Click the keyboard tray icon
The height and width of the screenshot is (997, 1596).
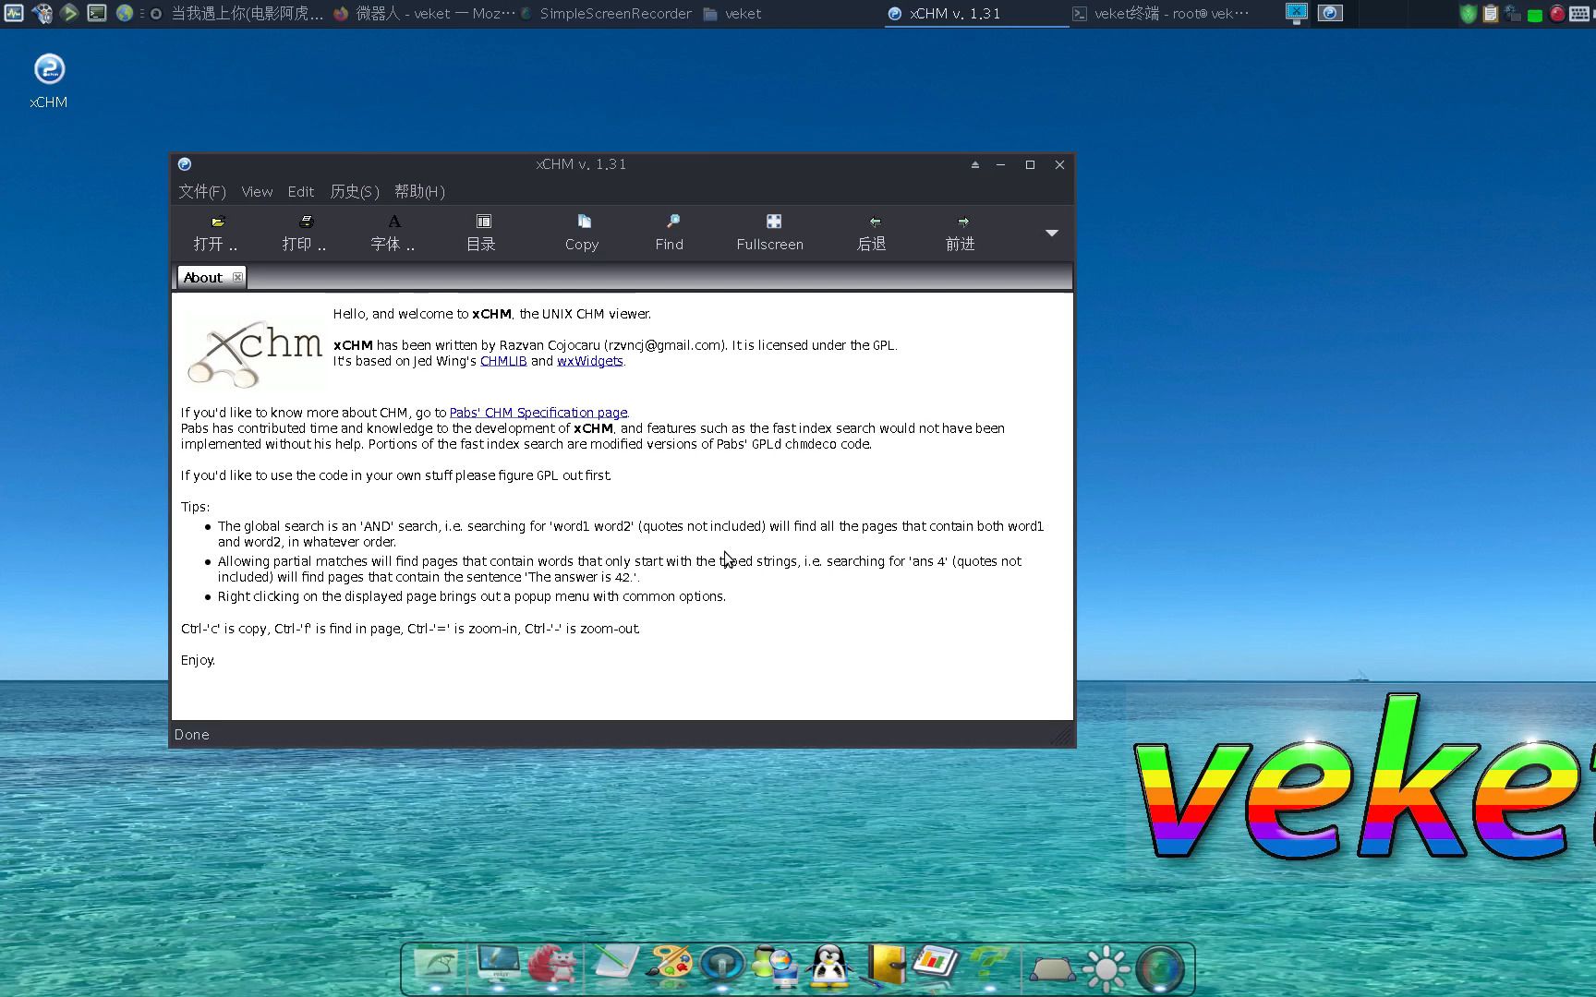tap(1580, 14)
